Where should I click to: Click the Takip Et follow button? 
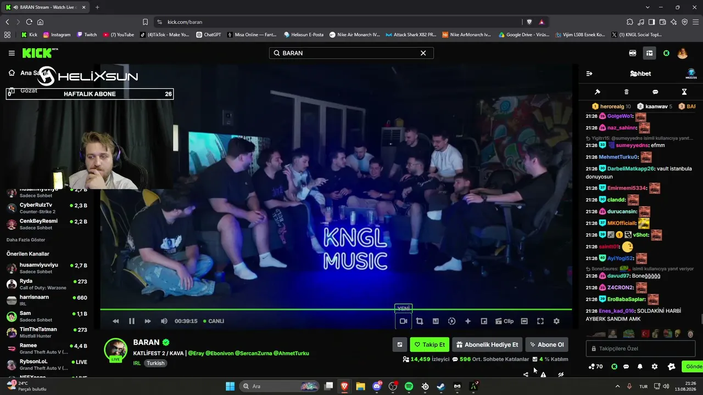coord(429,345)
